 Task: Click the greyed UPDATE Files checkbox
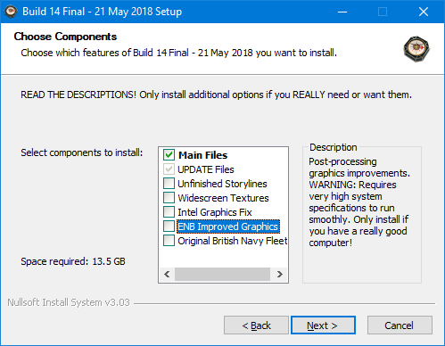(x=169, y=169)
